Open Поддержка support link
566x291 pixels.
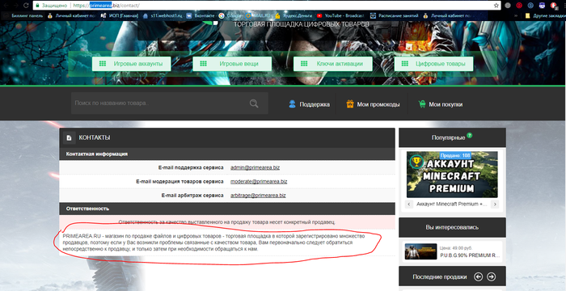coord(310,104)
